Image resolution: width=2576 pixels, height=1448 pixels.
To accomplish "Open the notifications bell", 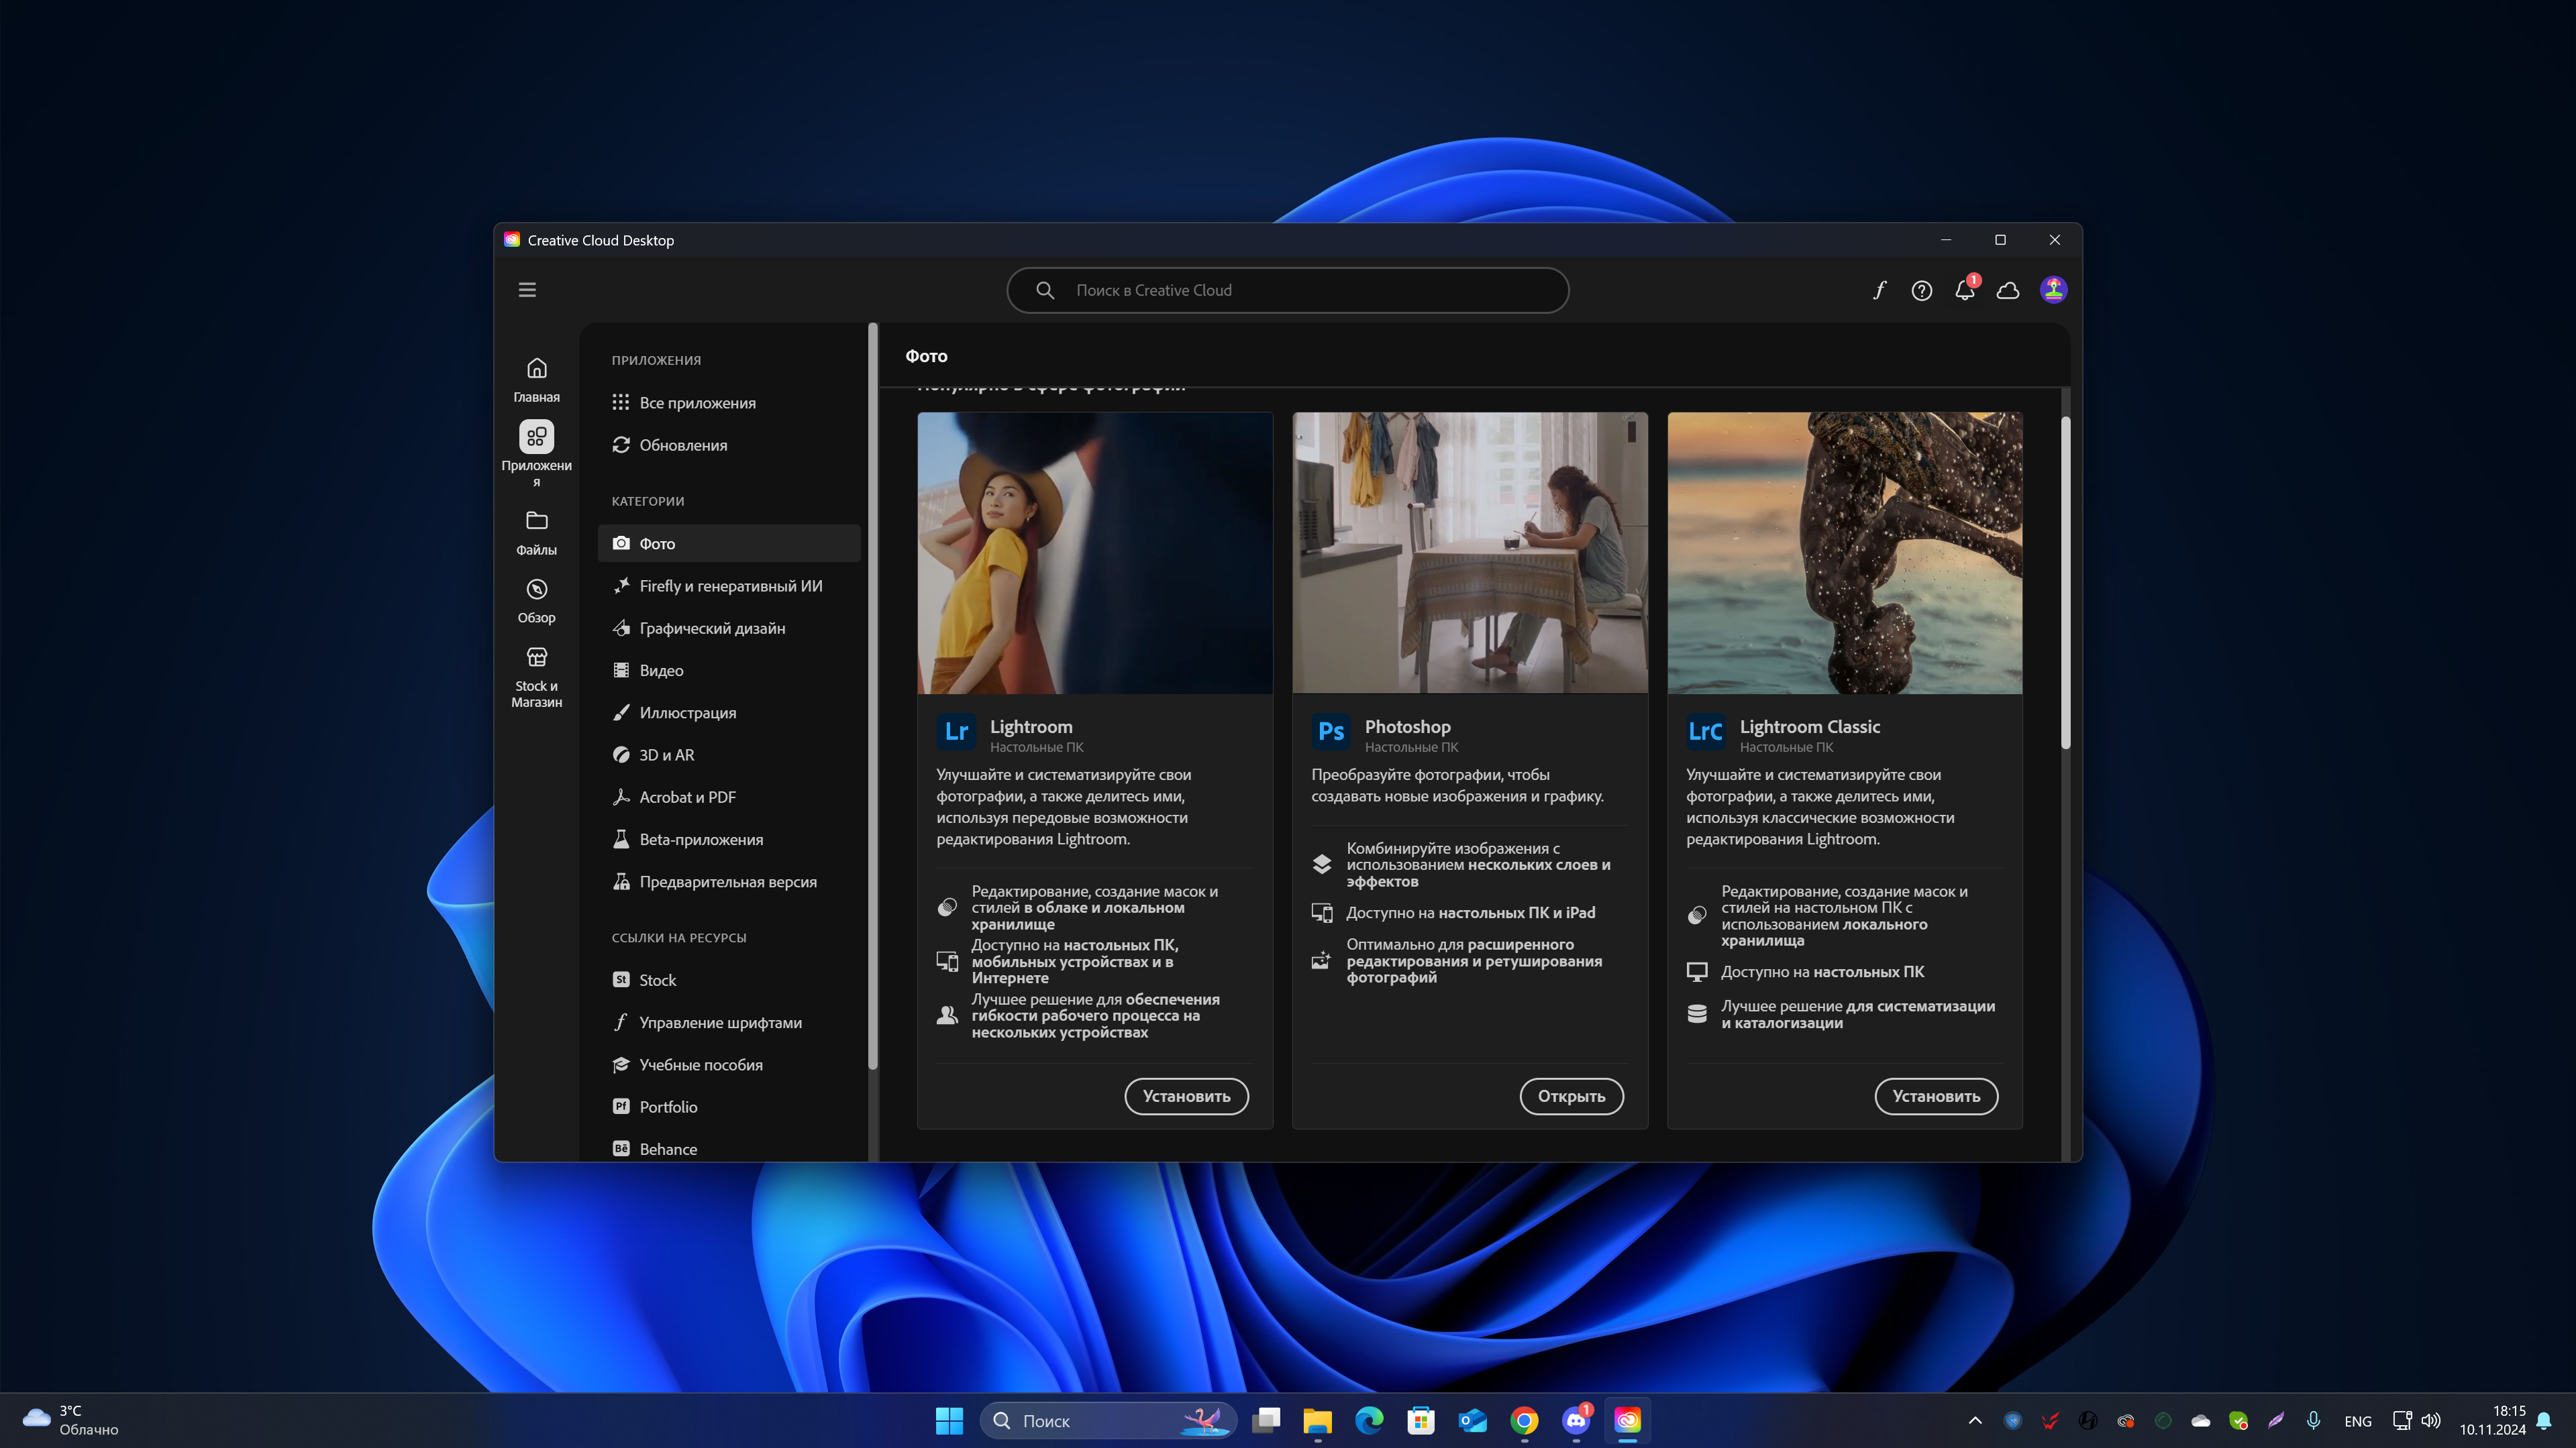I will click(x=1965, y=290).
